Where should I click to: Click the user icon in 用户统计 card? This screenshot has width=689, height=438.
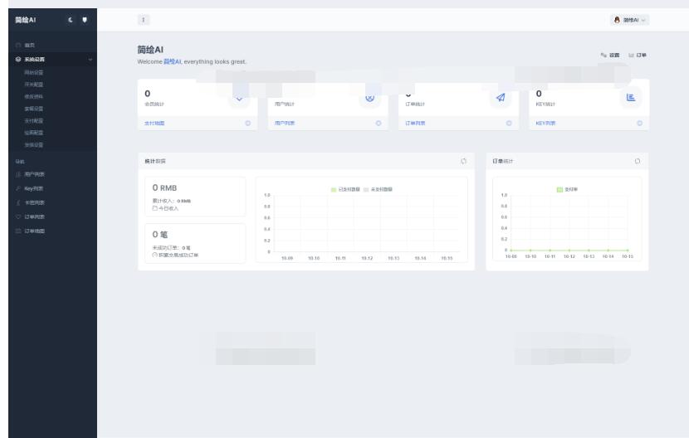[370, 98]
